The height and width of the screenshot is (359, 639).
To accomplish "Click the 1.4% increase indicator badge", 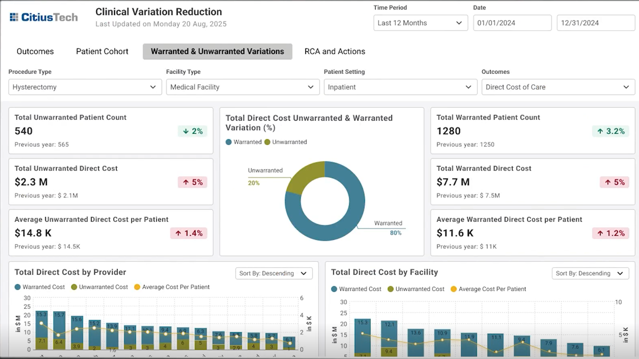I will point(189,233).
